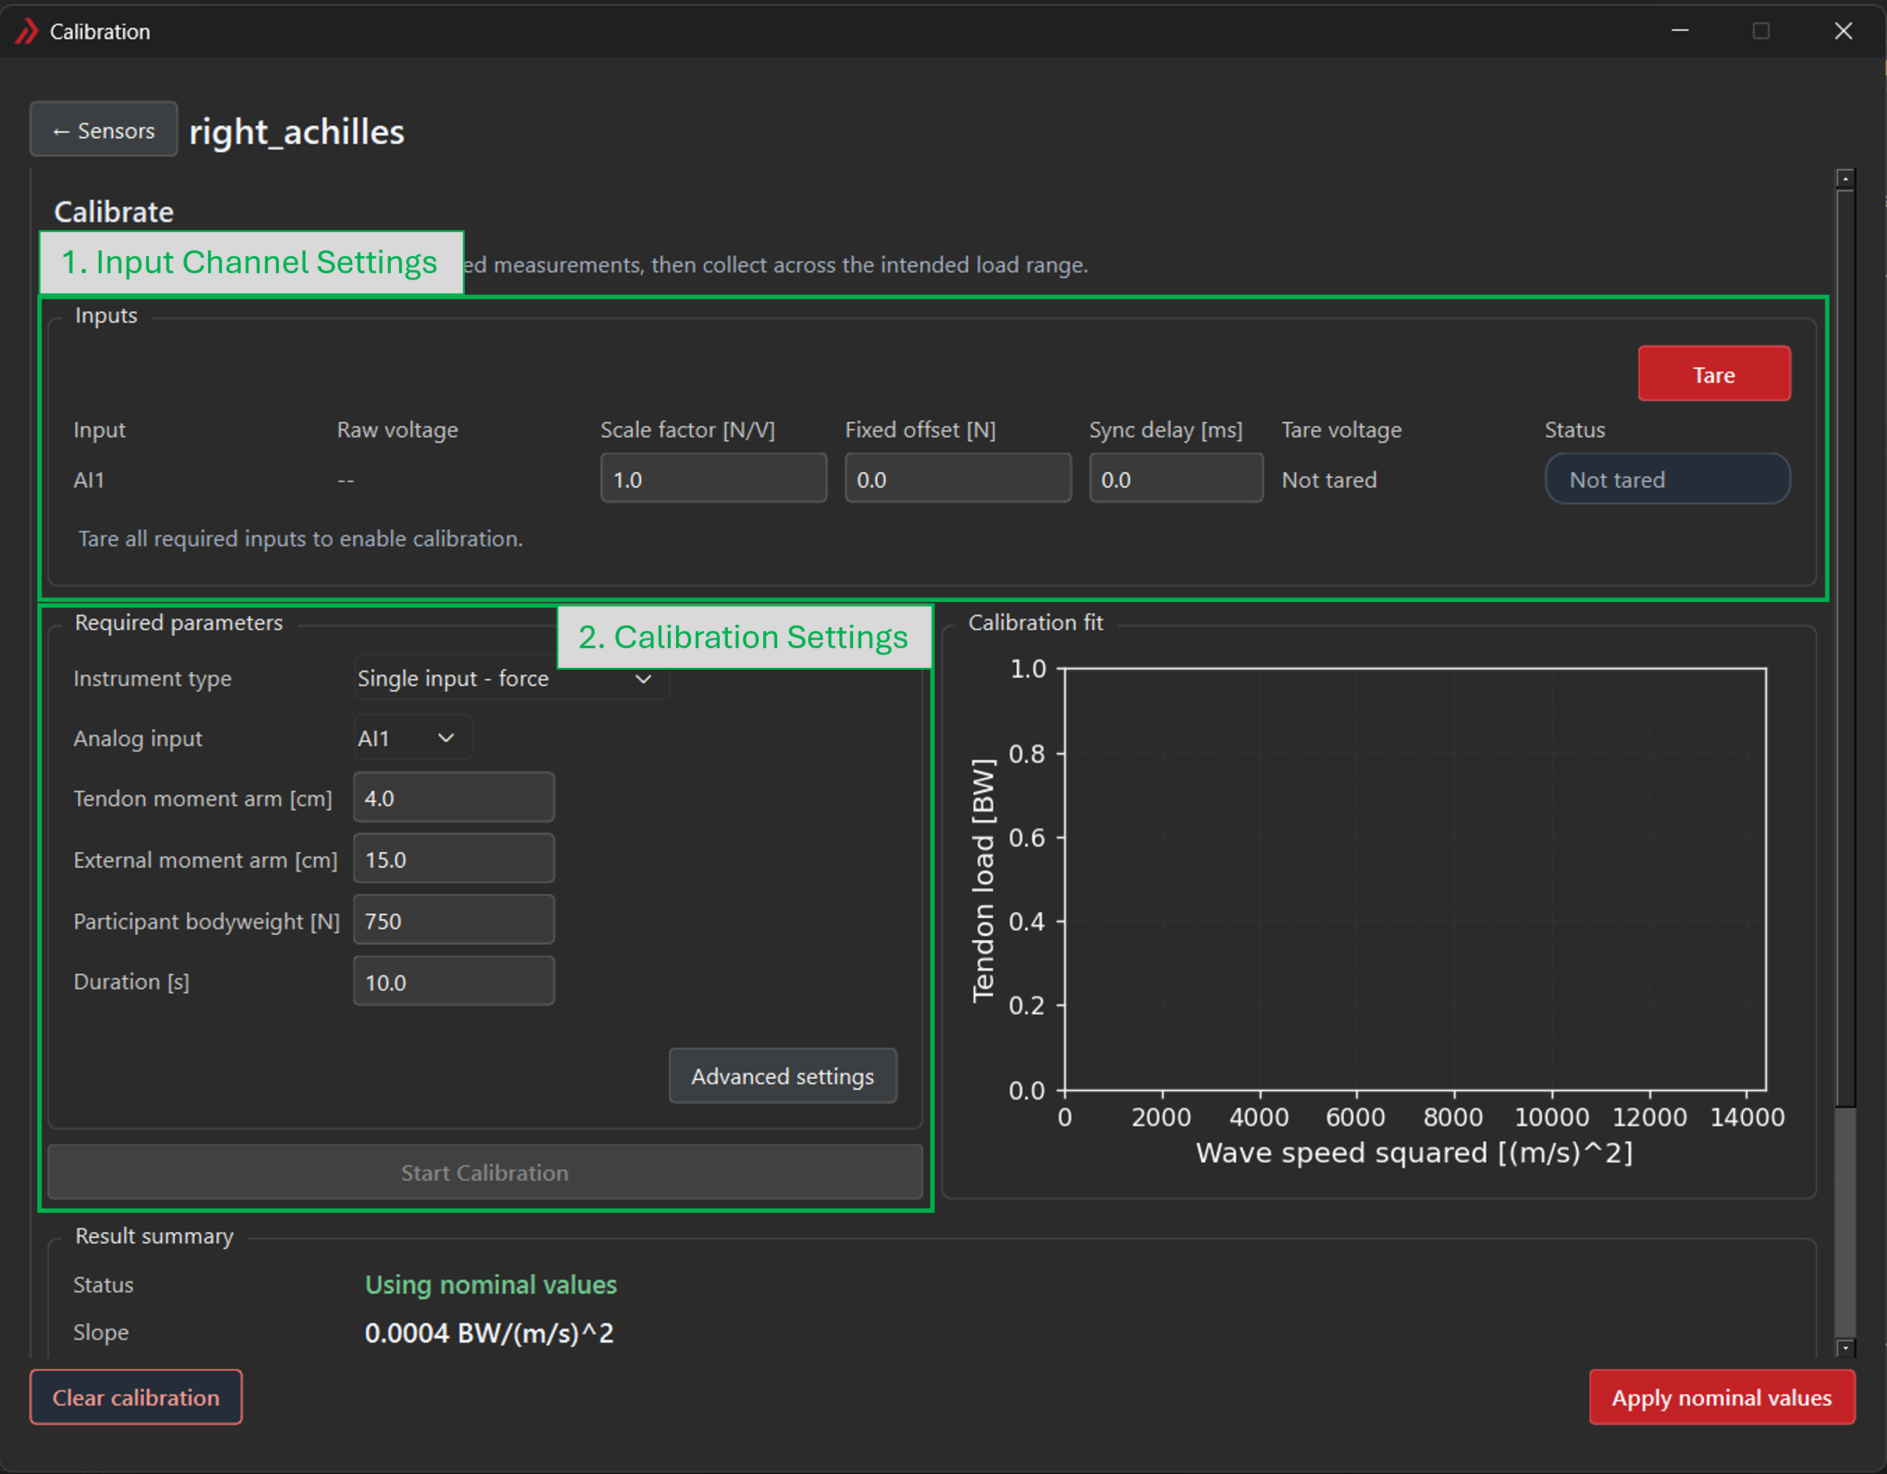Click the red Tare button

(1713, 374)
